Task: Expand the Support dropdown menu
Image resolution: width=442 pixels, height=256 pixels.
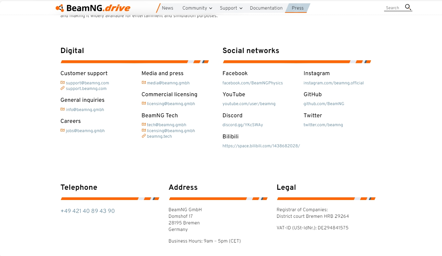Action: tap(231, 8)
